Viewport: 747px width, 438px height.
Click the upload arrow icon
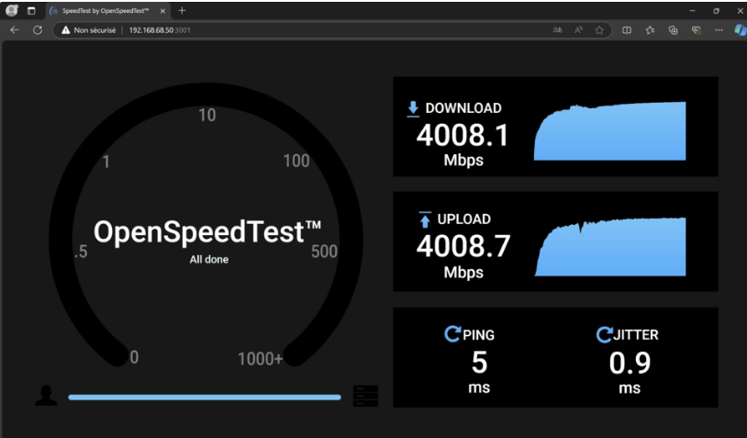tap(425, 219)
